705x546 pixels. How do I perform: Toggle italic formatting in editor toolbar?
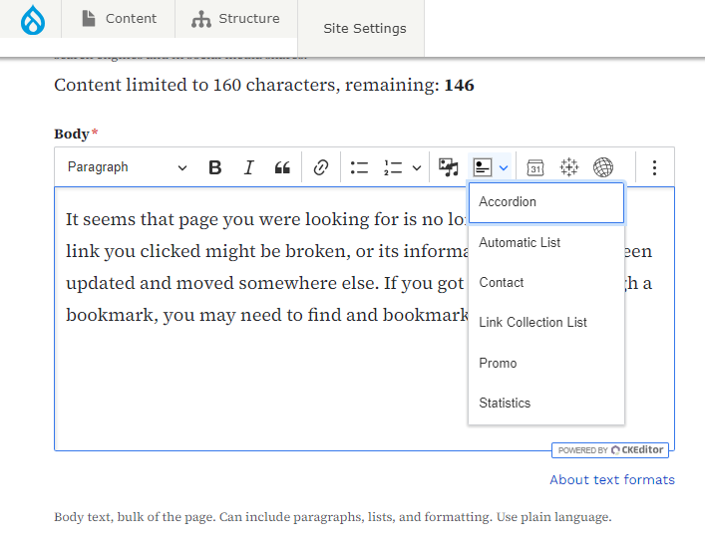tap(249, 167)
